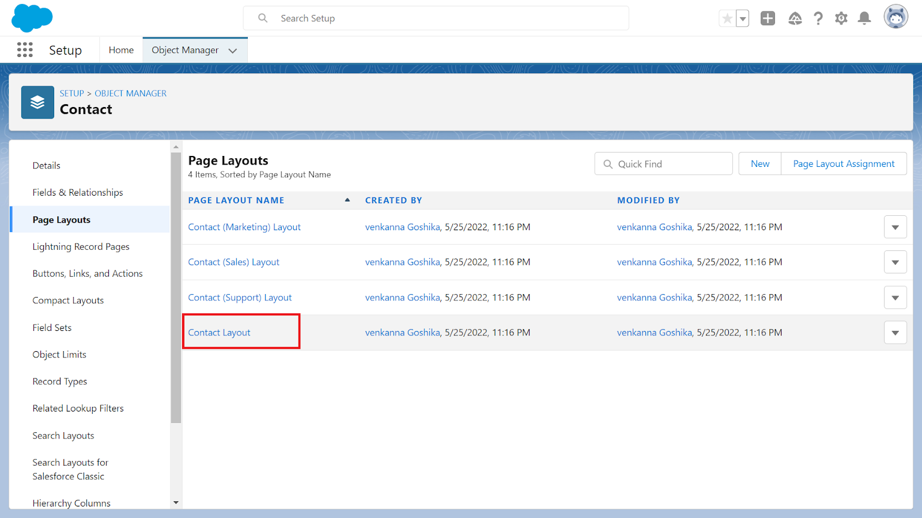Open the Setup gear icon
922x518 pixels.
(841, 18)
